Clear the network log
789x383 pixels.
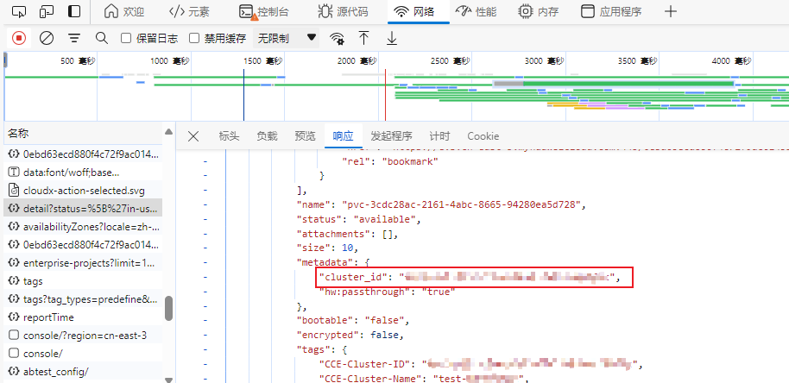pyautogui.click(x=47, y=38)
